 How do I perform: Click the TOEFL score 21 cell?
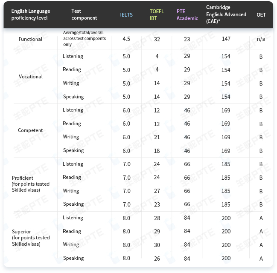coord(157,137)
